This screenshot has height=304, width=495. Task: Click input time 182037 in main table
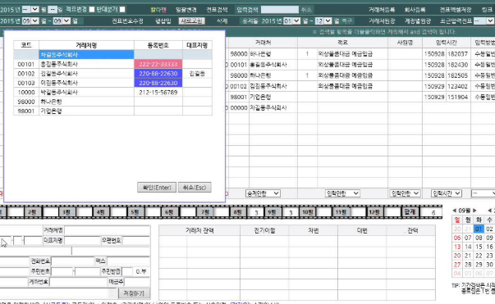(x=457, y=54)
